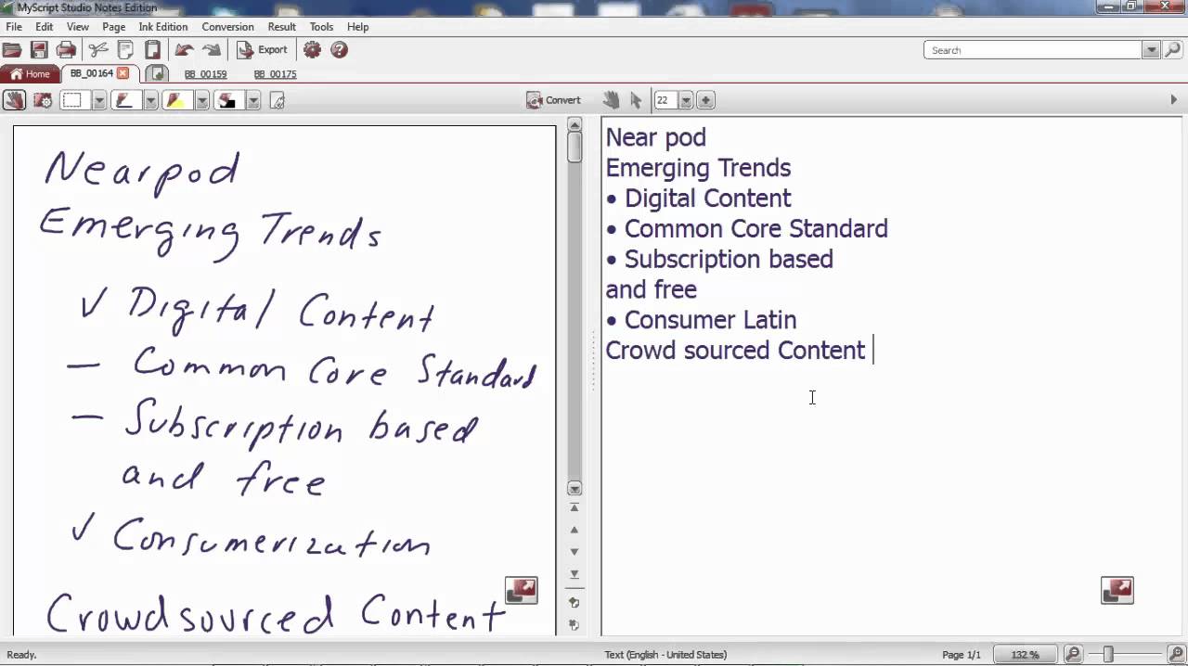Expand the selection tool dropdown arrow

(x=99, y=100)
